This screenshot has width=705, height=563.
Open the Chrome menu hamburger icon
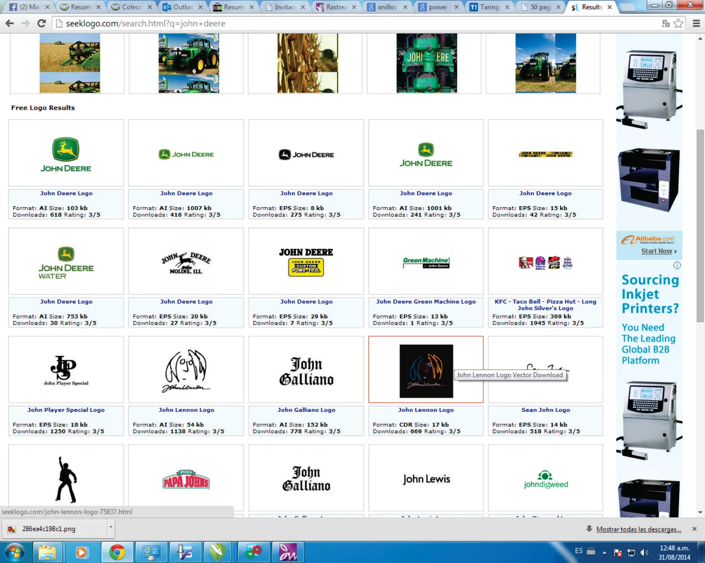(696, 23)
